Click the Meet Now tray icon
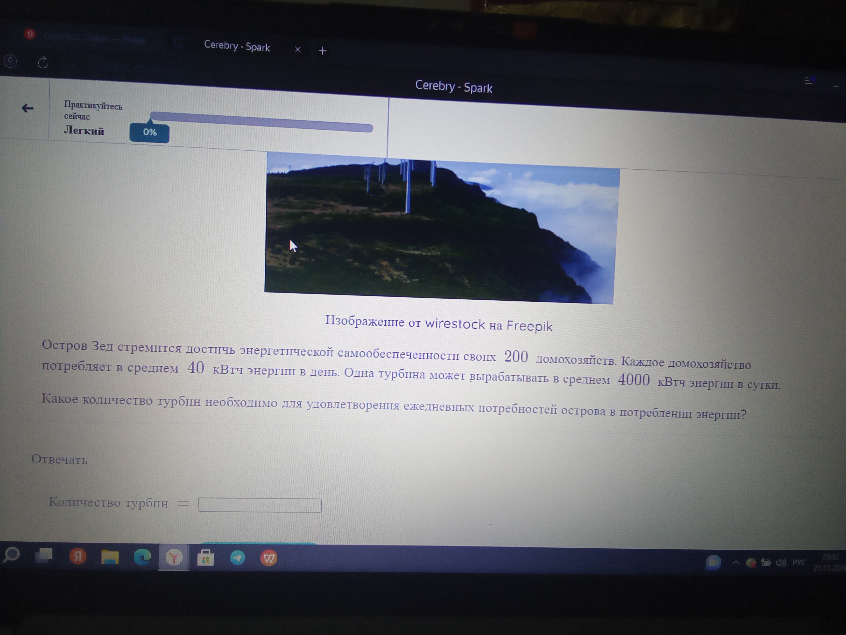This screenshot has width=846, height=635. (x=713, y=562)
